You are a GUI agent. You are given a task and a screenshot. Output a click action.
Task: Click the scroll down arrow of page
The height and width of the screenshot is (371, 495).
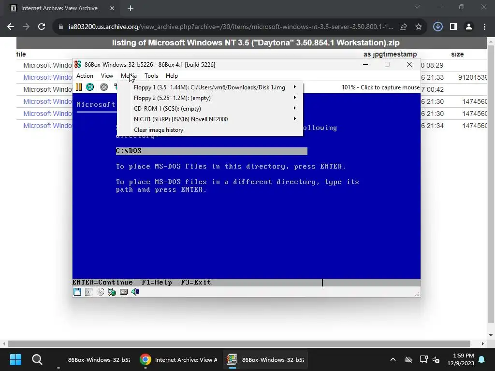pyautogui.click(x=491, y=335)
